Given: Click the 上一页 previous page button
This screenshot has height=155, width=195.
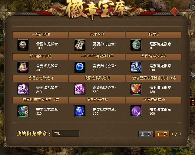Looking at the screenshot, I should (x=146, y=134).
